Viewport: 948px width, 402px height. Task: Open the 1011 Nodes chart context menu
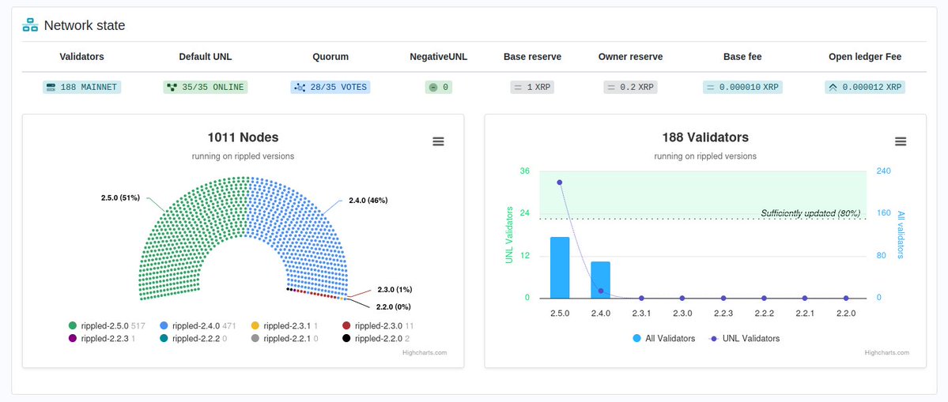438,141
